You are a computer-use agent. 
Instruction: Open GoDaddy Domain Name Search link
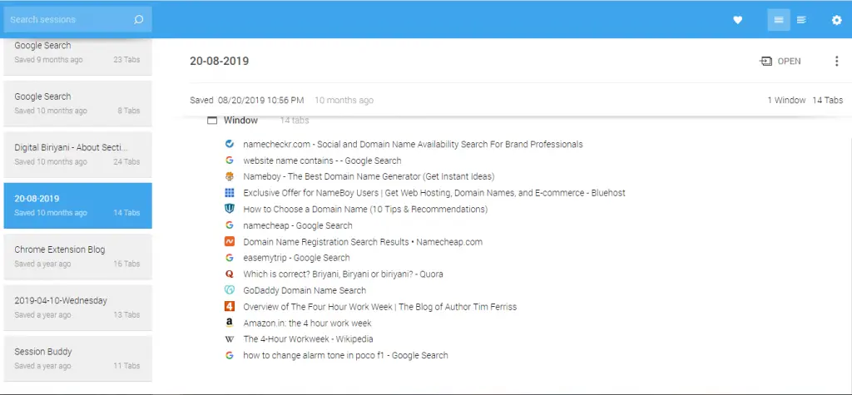305,290
